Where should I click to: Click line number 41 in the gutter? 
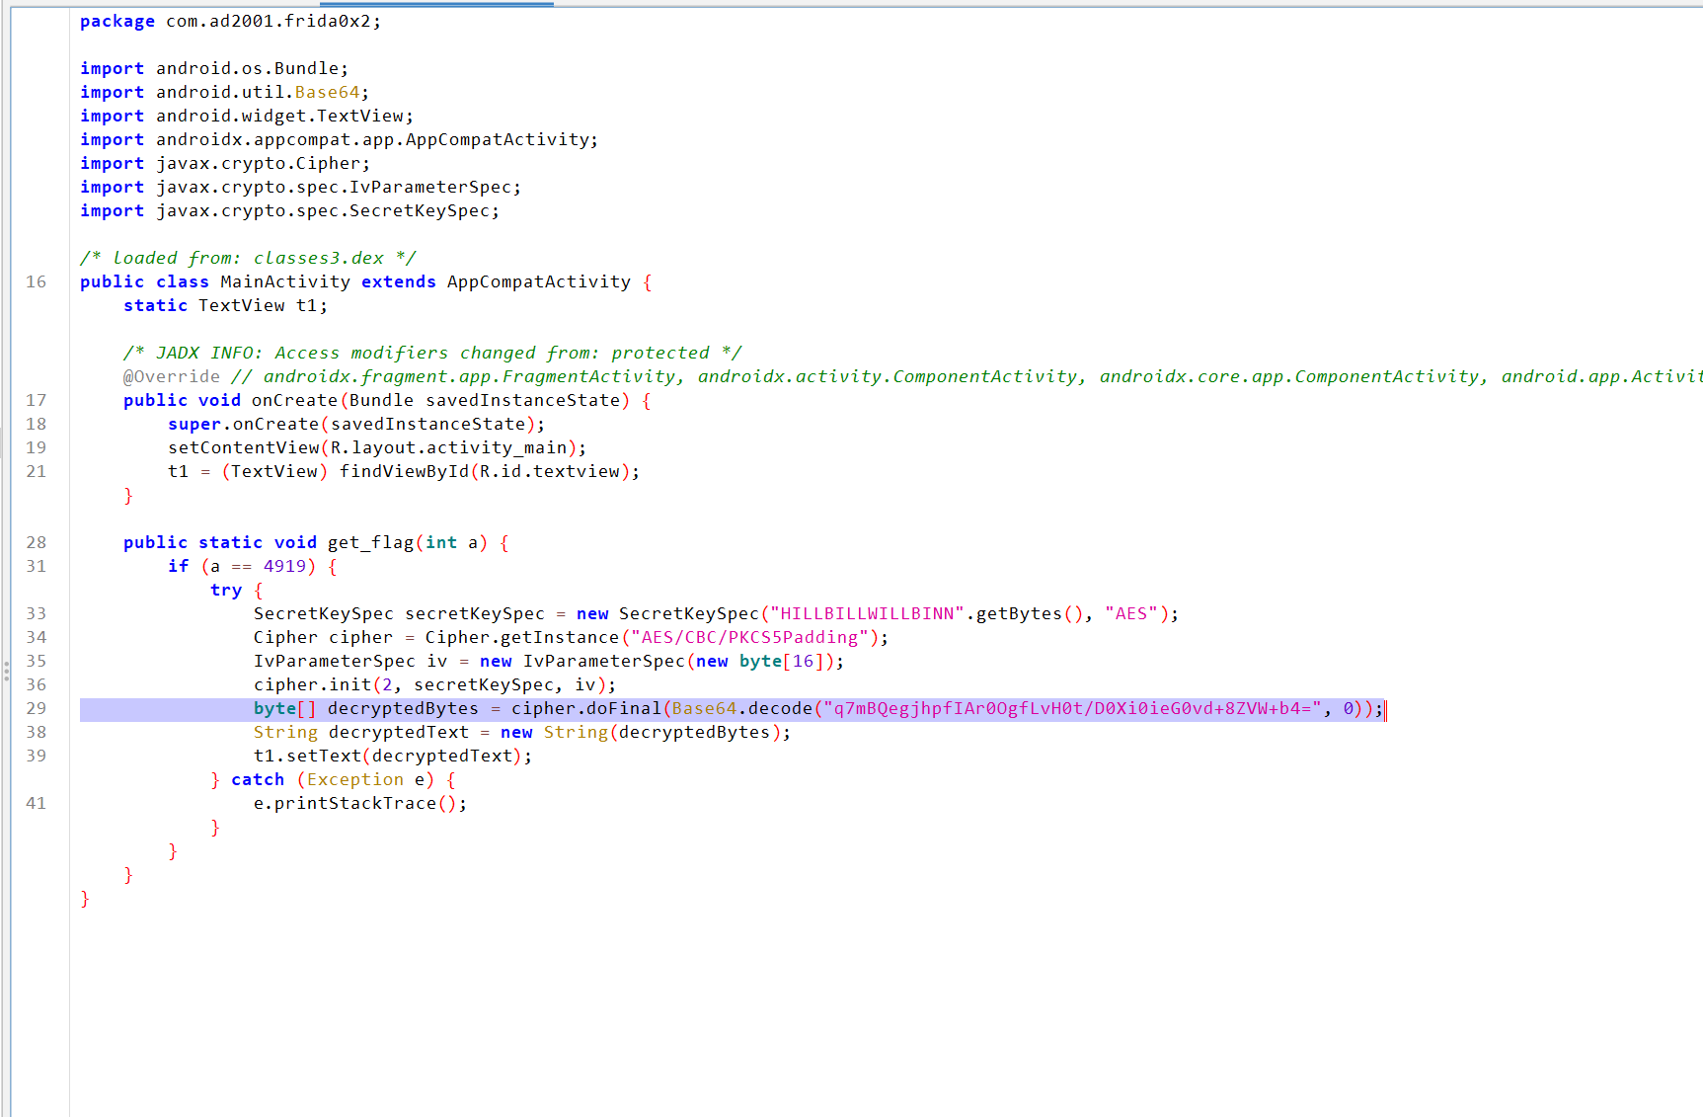[37, 803]
